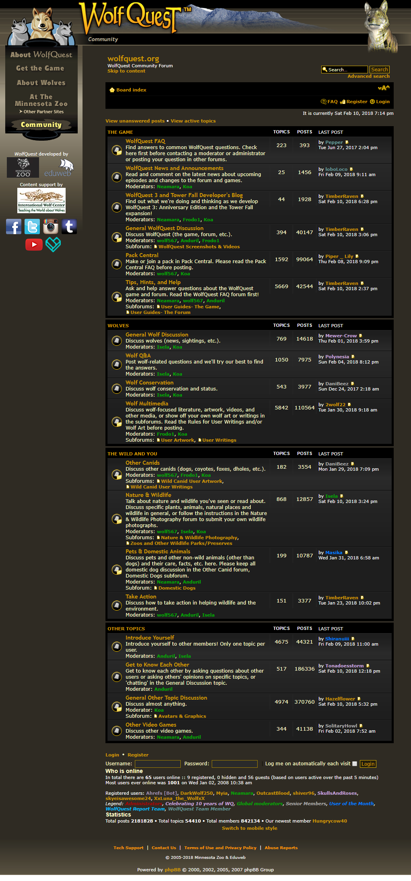This screenshot has width=411, height=881.
Task: Click the forum icon for WolfQuest FAQ
Action: (x=117, y=150)
